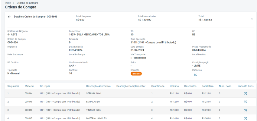Viewport: 257px width, 121px height.
Task: Open item taxes for TINTA05-1206 row
Action: (246, 110)
